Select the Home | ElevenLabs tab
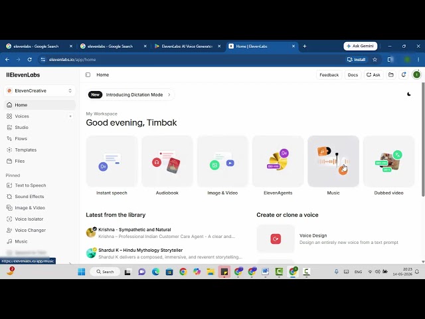The height and width of the screenshot is (319, 425). [x=262, y=47]
